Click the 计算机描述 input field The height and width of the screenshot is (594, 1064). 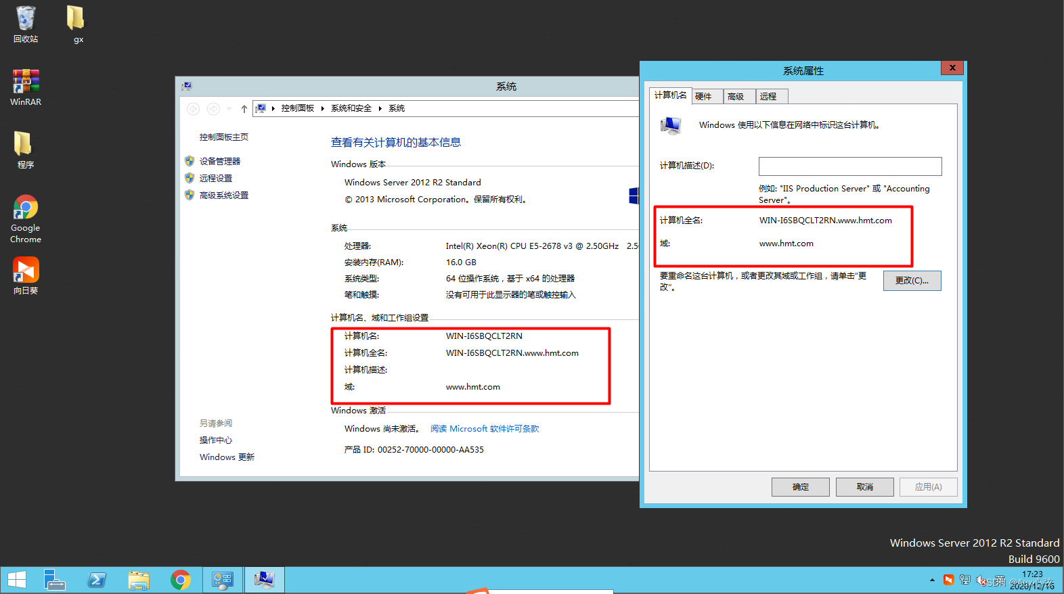pos(850,166)
